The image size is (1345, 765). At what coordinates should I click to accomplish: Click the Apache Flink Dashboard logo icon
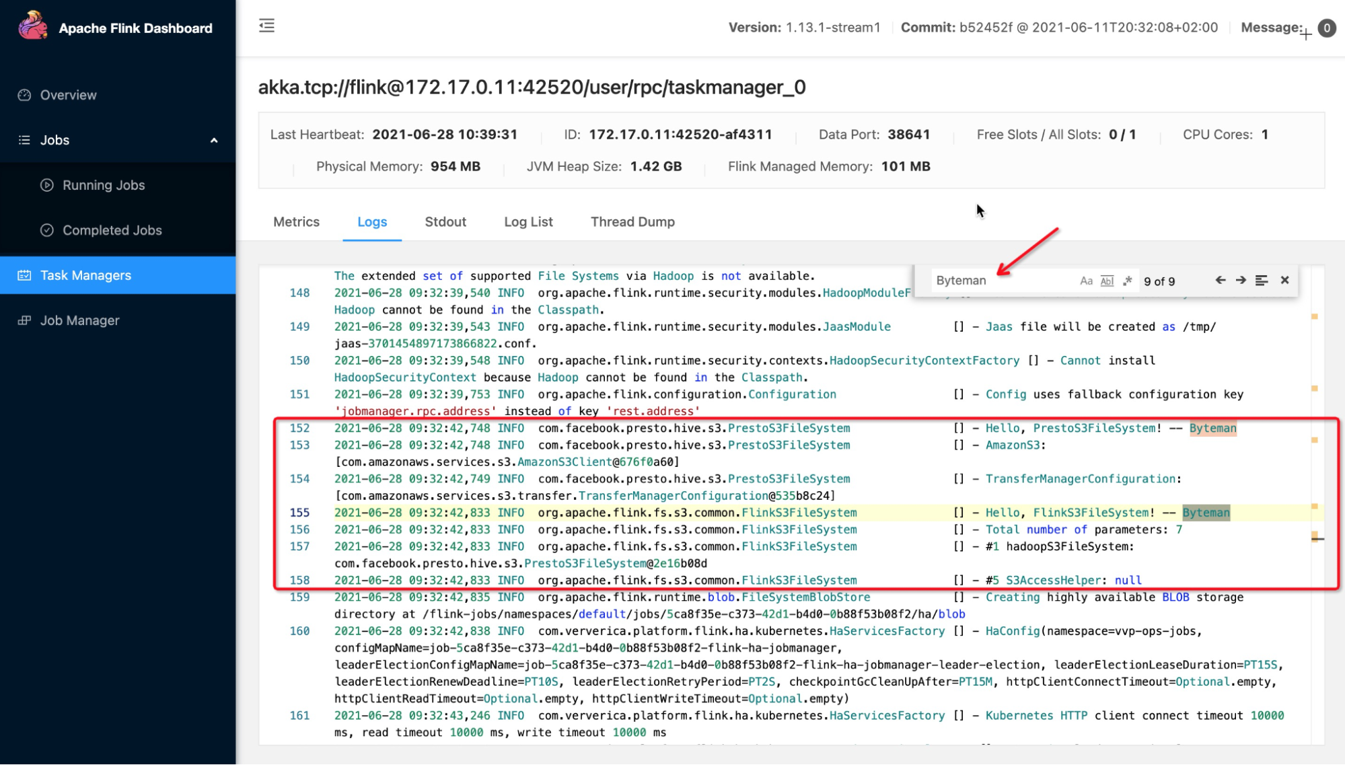coord(32,27)
